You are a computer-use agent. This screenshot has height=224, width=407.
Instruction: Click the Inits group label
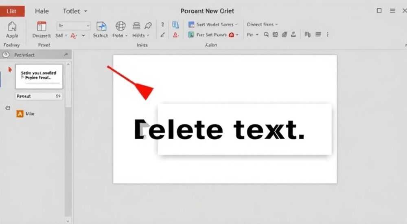[142, 45]
